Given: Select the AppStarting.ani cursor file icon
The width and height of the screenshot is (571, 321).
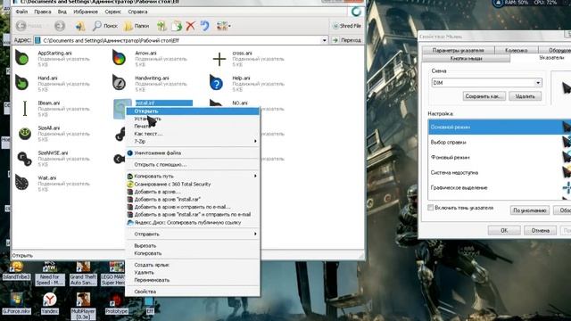Looking at the screenshot, I should coord(22,58).
